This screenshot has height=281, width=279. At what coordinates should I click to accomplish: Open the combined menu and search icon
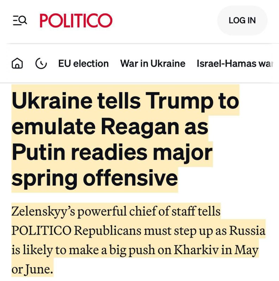[19, 20]
